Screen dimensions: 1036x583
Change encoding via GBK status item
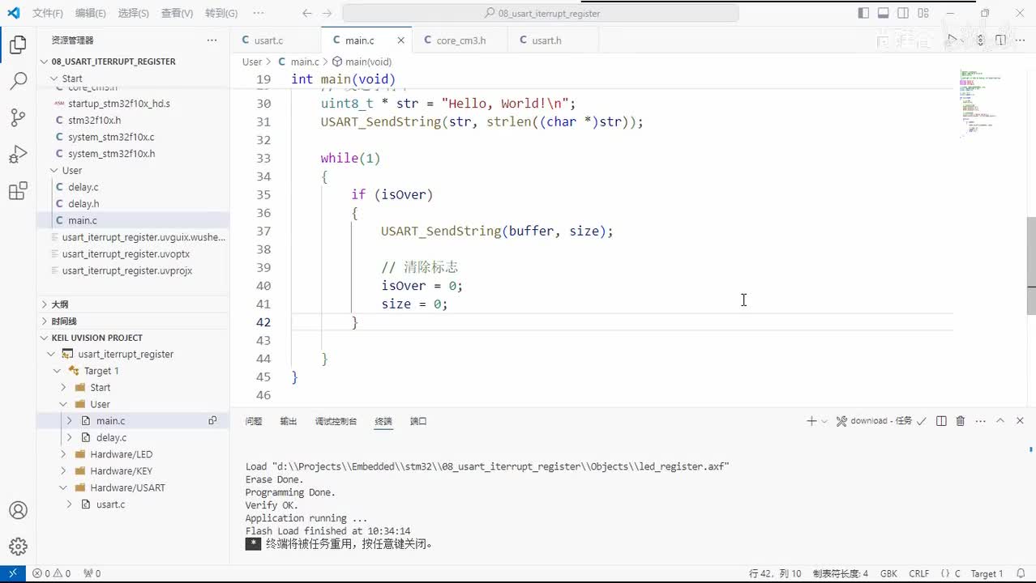[x=888, y=573]
